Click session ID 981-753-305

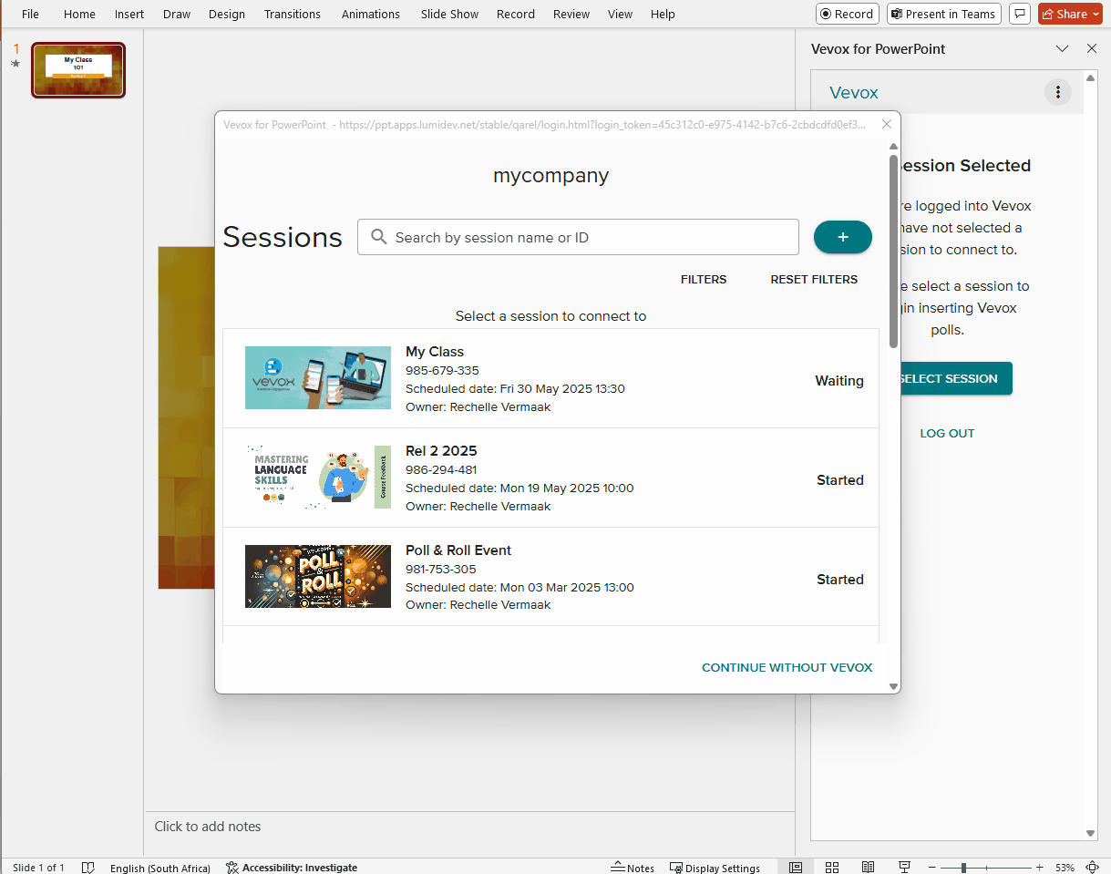tap(441, 570)
